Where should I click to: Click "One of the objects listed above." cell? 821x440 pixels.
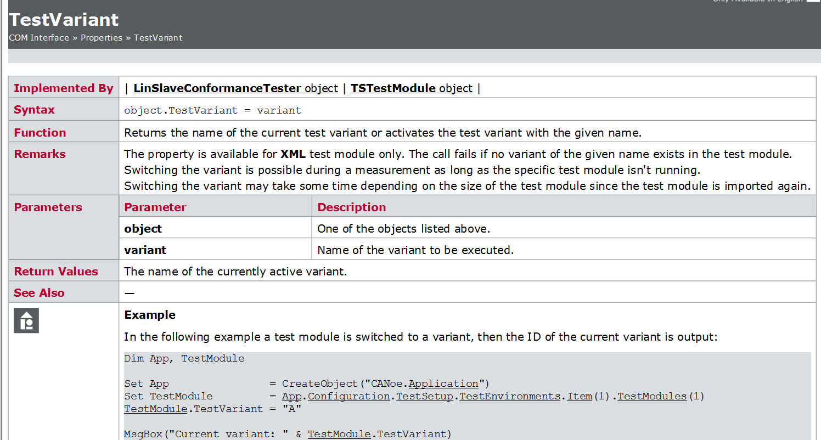click(x=564, y=228)
